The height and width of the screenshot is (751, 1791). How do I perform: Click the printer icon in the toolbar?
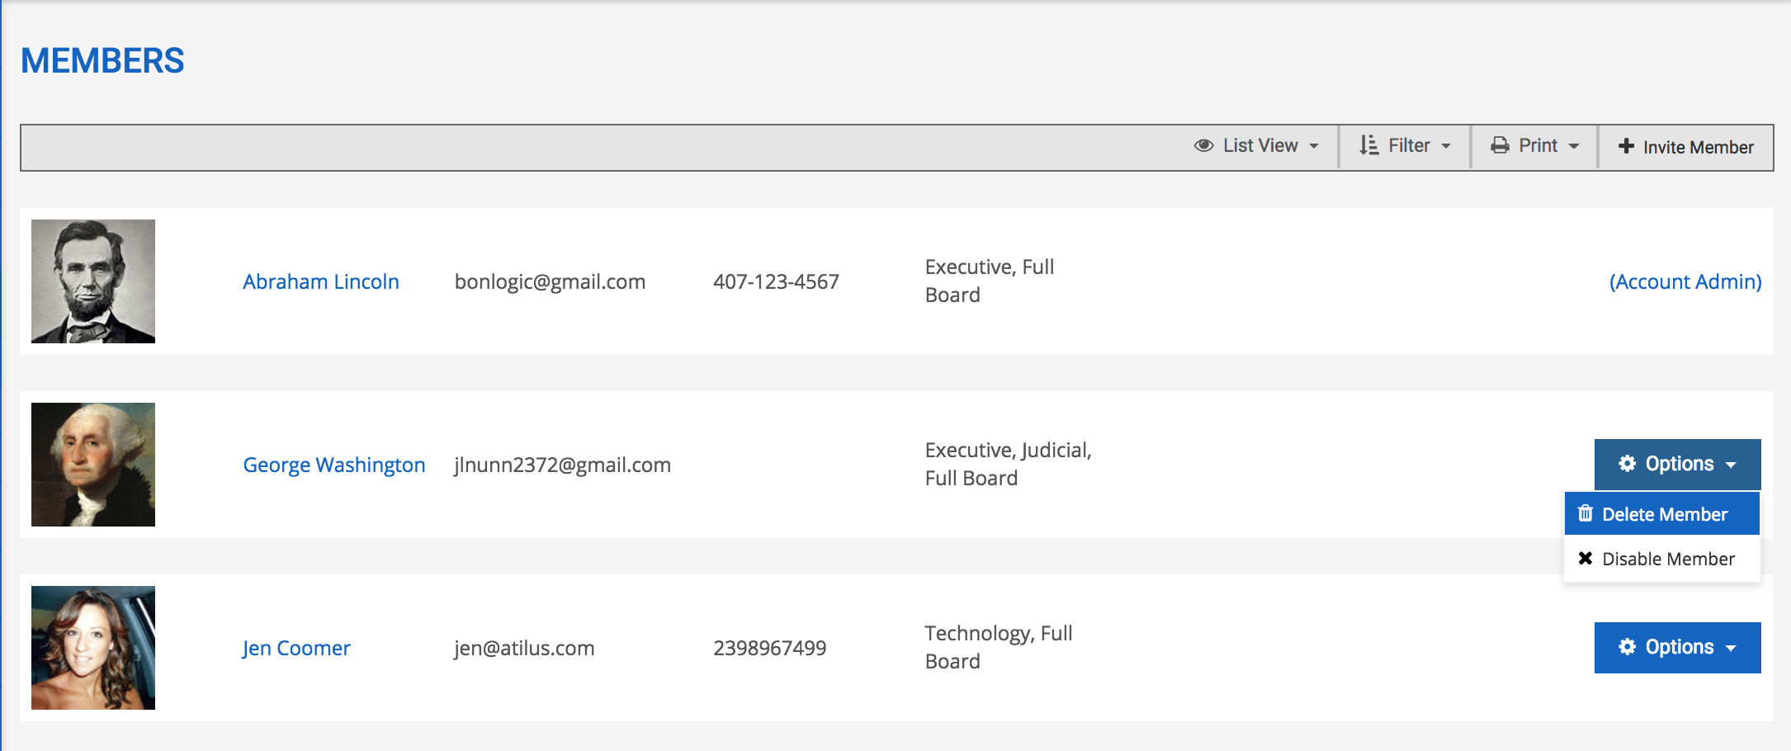point(1500,146)
